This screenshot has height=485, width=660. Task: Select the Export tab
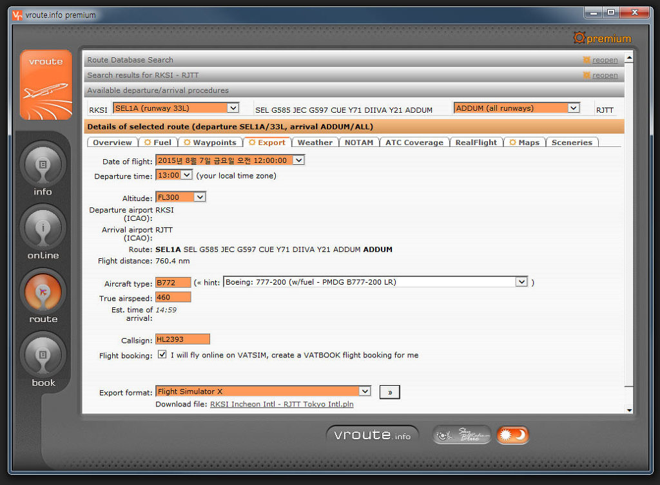click(x=267, y=142)
